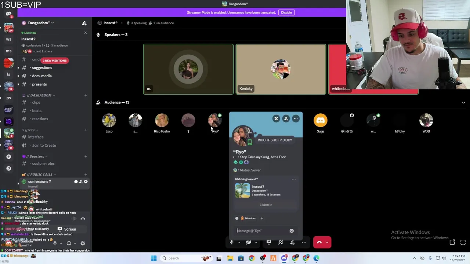Click 2 New Mentions pill
The height and width of the screenshot is (264, 470).
[55, 60]
